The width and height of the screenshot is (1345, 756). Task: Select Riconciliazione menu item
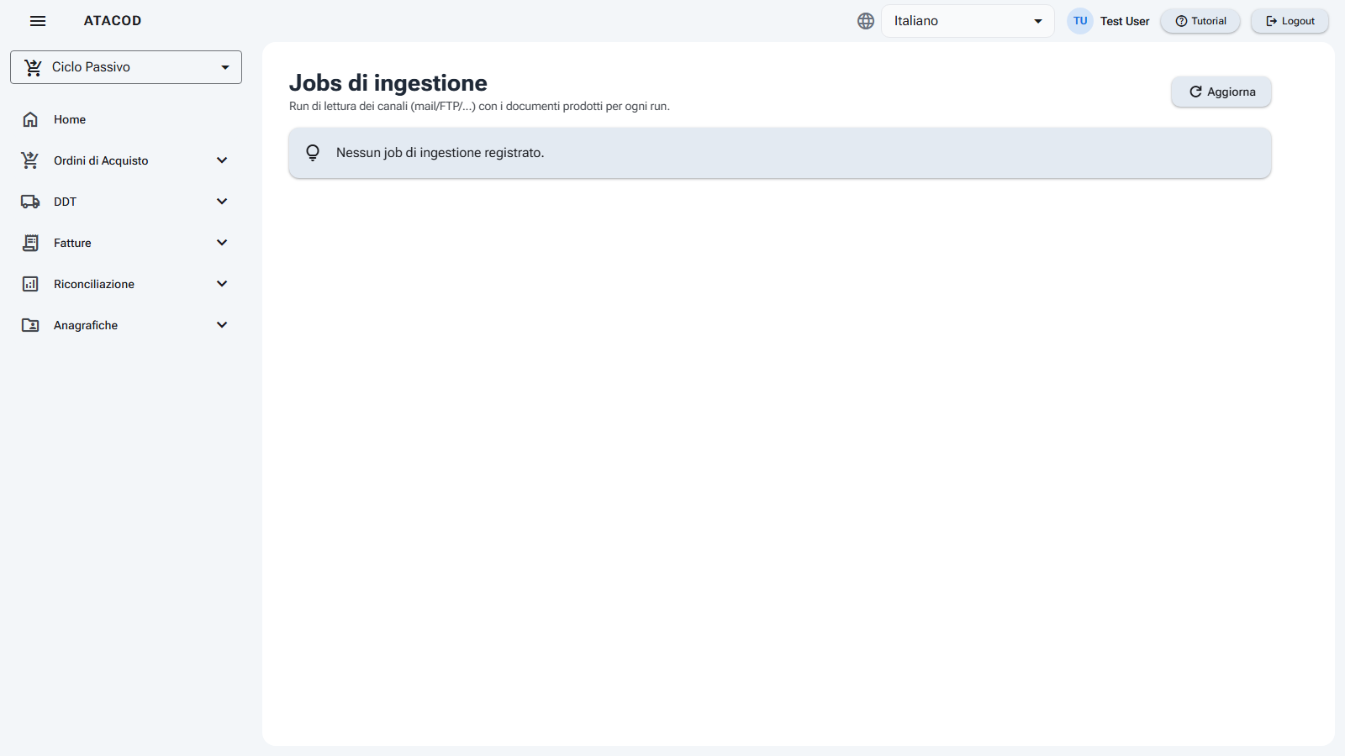[126, 284]
